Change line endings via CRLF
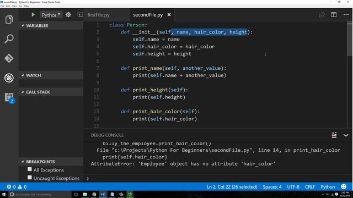The image size is (353, 198). coord(310,187)
